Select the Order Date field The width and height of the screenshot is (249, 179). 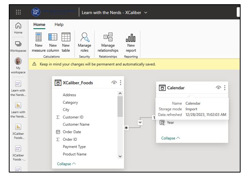tap(72, 132)
